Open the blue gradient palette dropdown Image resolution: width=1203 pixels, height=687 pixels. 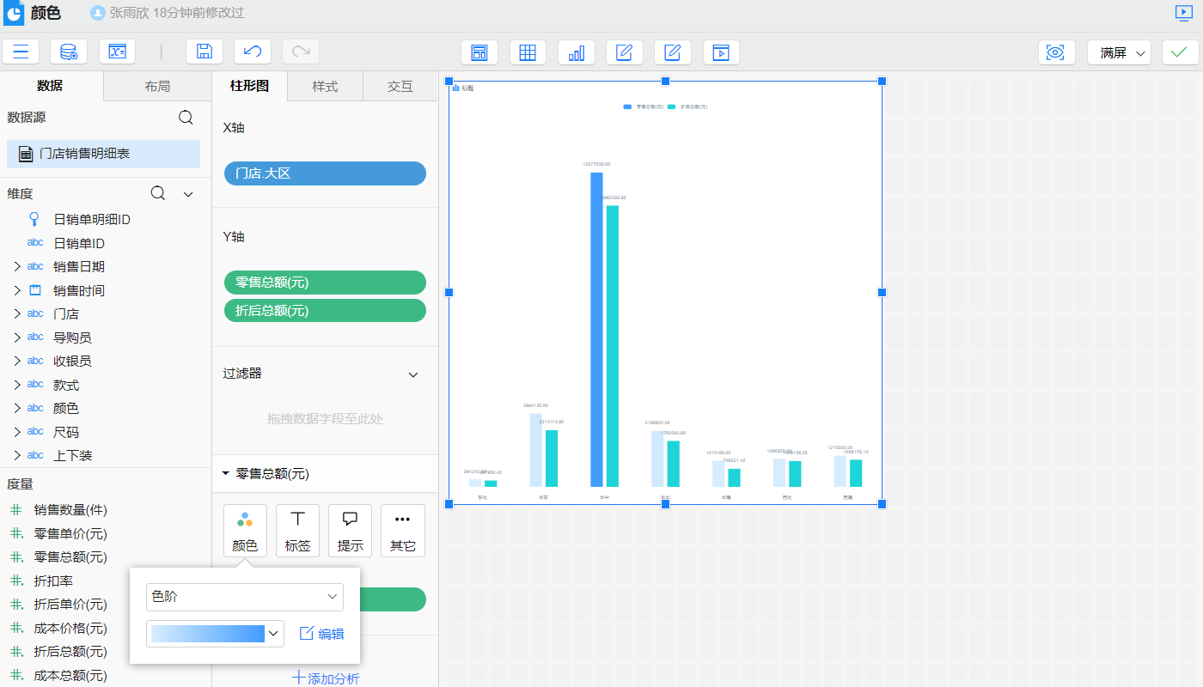(274, 634)
